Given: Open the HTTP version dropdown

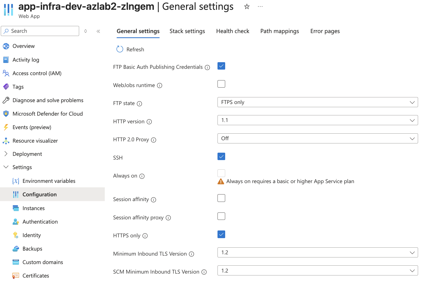Looking at the screenshot, I should (318, 120).
